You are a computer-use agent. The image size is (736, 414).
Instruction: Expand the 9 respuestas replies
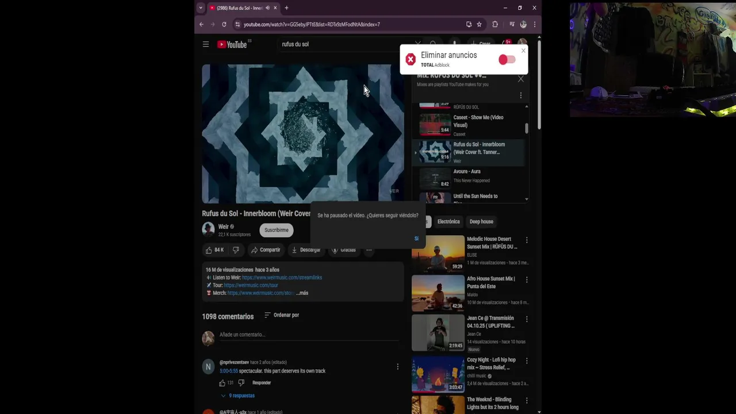click(237, 396)
